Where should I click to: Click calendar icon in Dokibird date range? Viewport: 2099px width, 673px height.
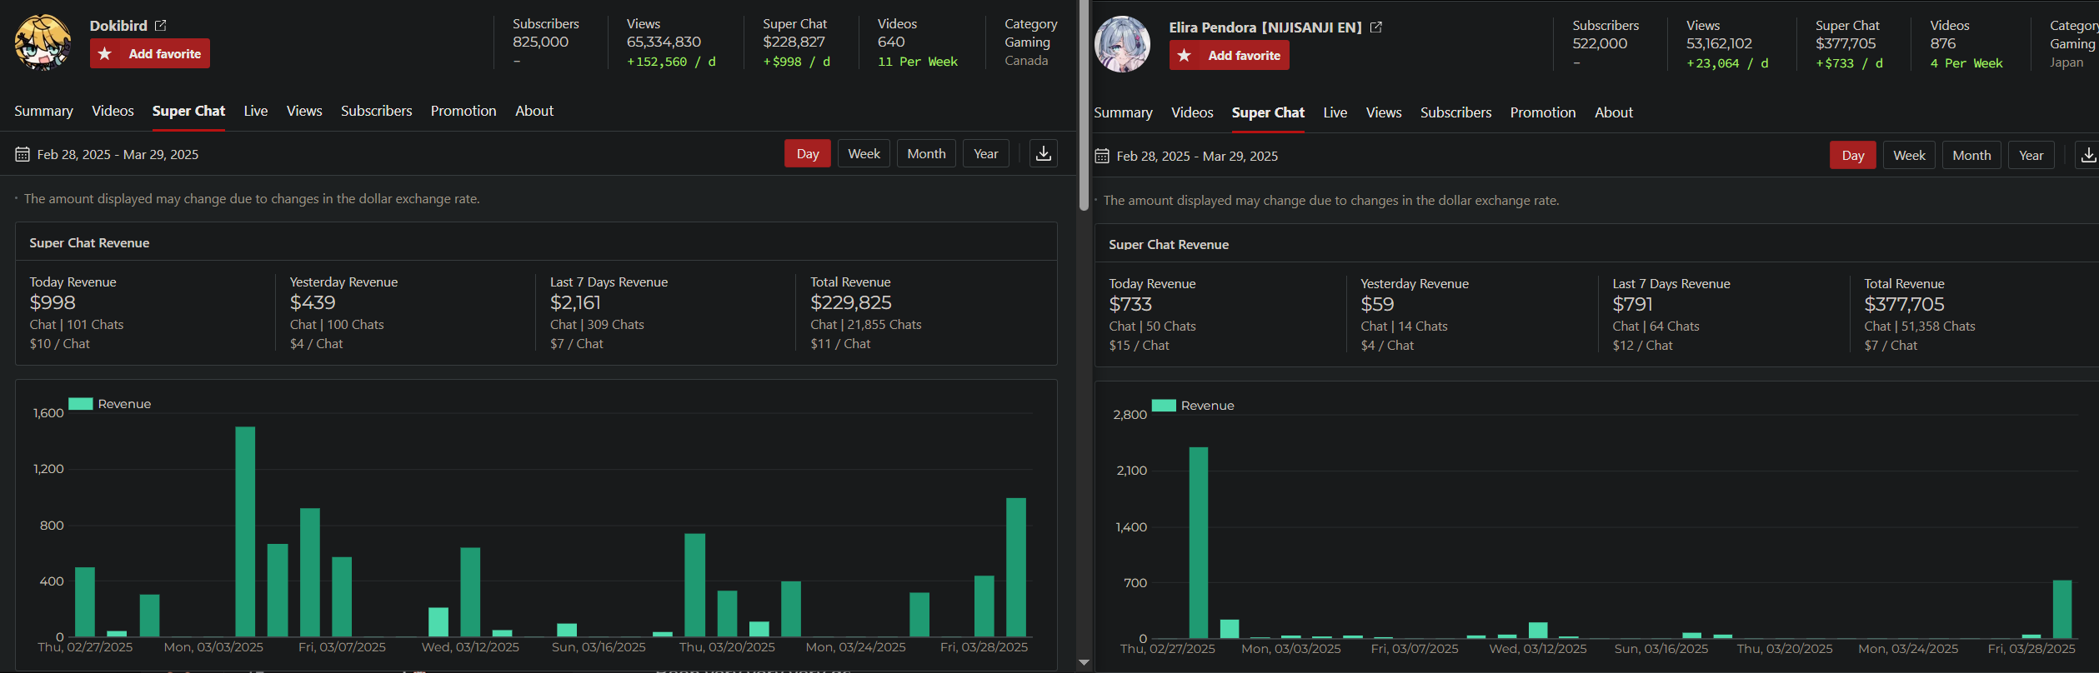(x=23, y=154)
